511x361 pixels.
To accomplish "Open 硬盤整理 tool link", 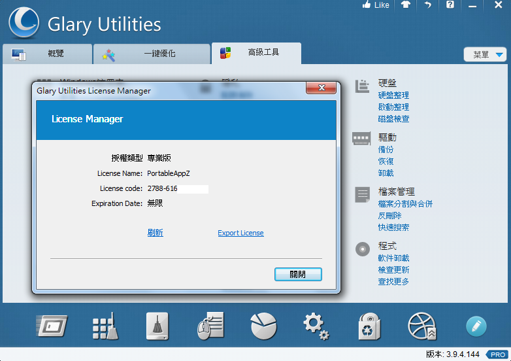I will (x=393, y=95).
